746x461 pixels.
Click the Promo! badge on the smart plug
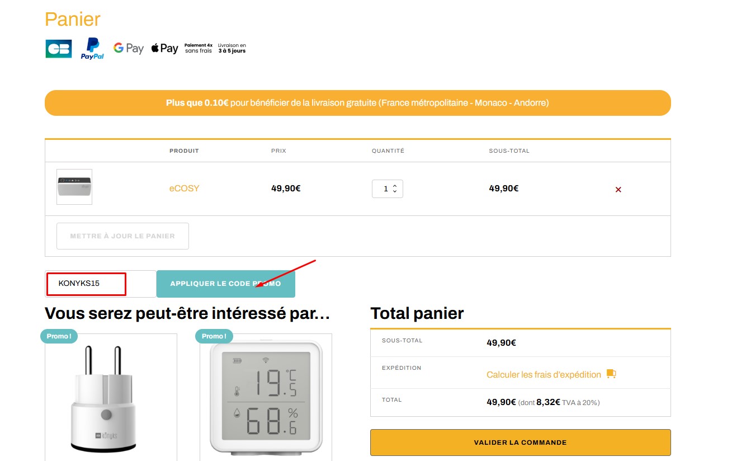pos(59,336)
